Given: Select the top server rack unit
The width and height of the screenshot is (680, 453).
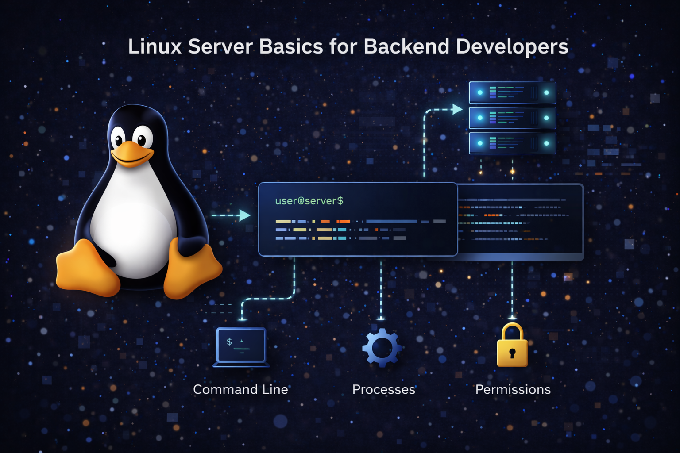Looking at the screenshot, I should [x=512, y=93].
